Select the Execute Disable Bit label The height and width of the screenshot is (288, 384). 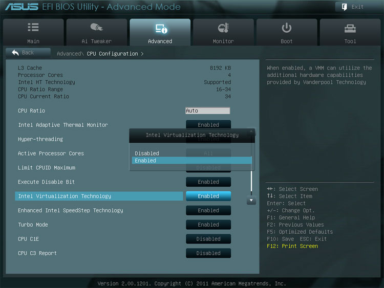(x=46, y=182)
